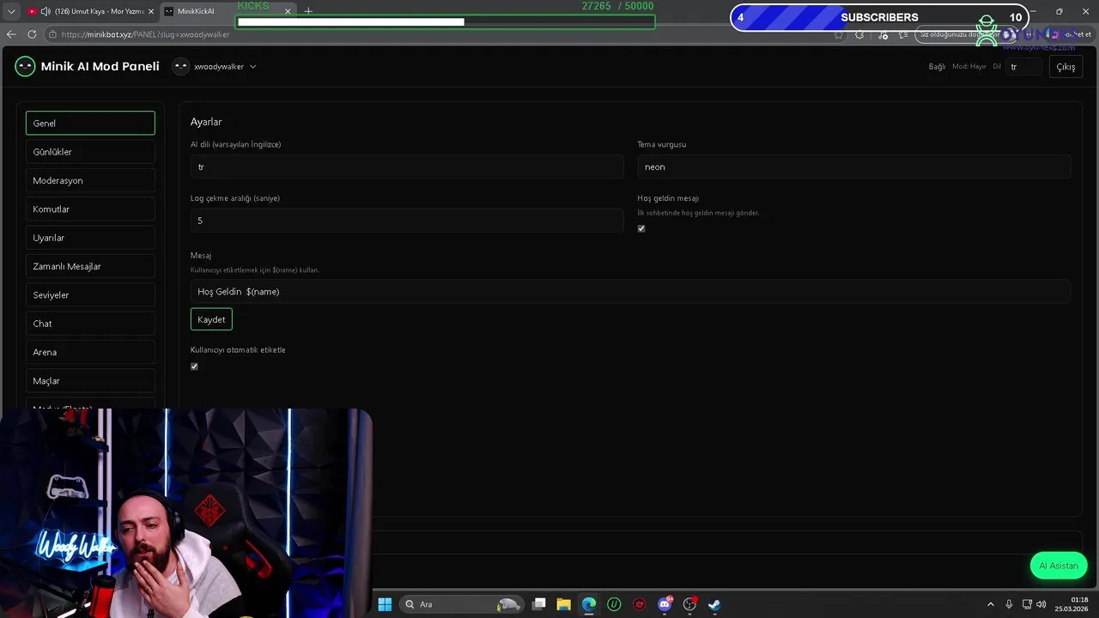1099x618 pixels.
Task: Open the Uyarılar section
Action: 90,238
